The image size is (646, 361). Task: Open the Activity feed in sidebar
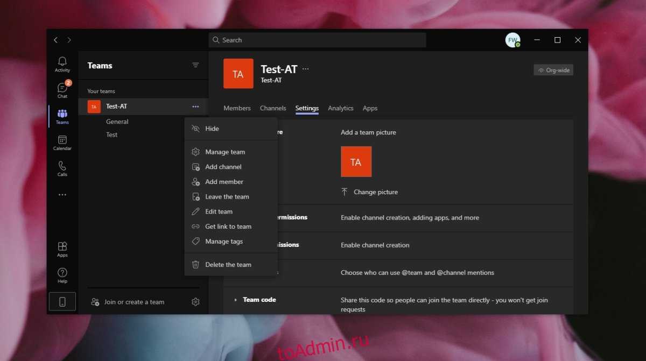tap(62, 64)
